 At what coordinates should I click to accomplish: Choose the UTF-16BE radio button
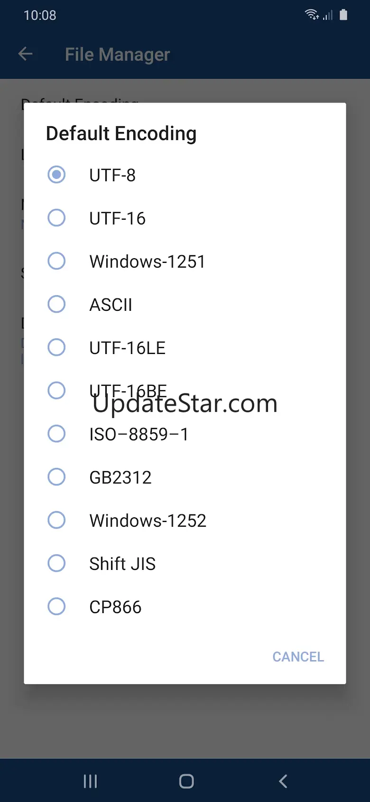coord(56,391)
